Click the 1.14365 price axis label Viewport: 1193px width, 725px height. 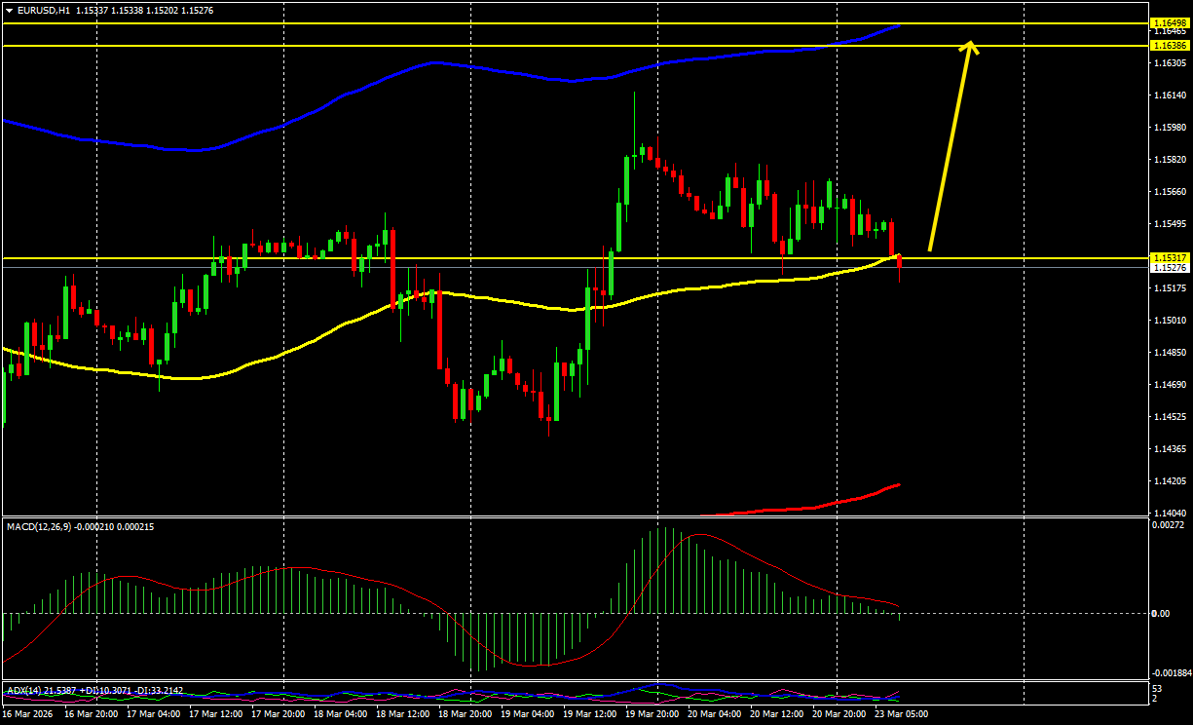point(1169,449)
